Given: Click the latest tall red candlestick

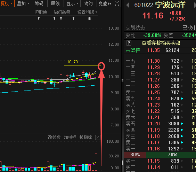Looking at the screenshot, I should (x=96, y=63).
